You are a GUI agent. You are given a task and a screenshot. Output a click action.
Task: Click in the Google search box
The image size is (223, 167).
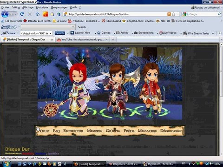coord(203,14)
